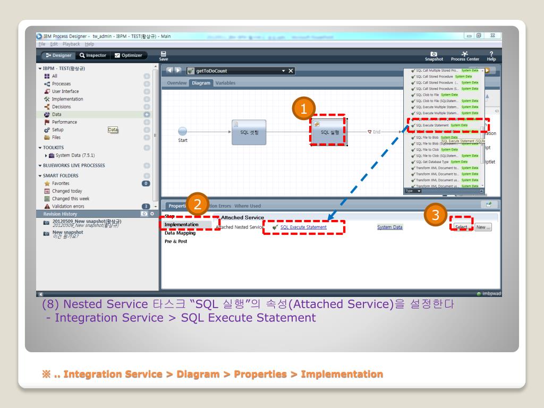Open Process Center from the toolbar
This screenshot has width=544, height=408.
(x=465, y=56)
